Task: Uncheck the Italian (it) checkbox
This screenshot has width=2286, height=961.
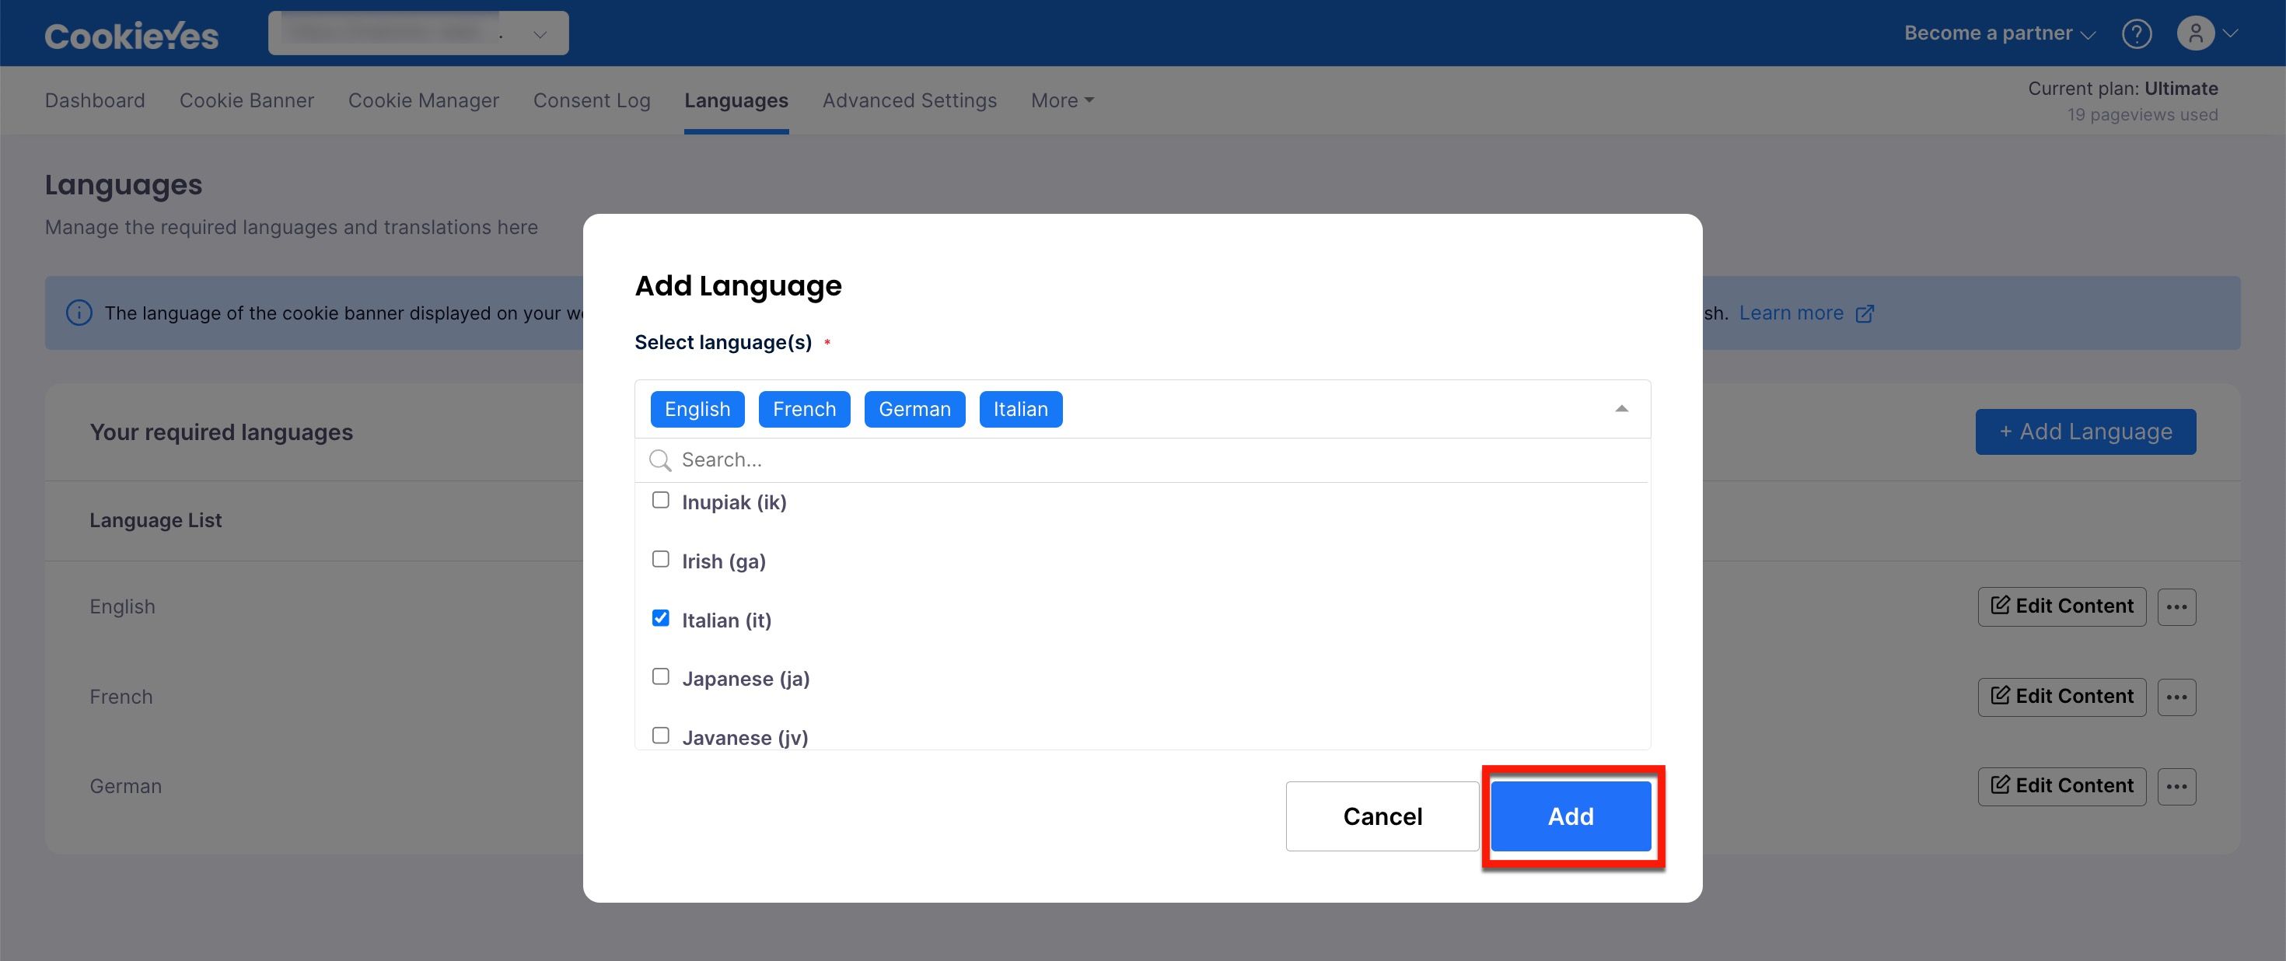Action: (x=660, y=618)
